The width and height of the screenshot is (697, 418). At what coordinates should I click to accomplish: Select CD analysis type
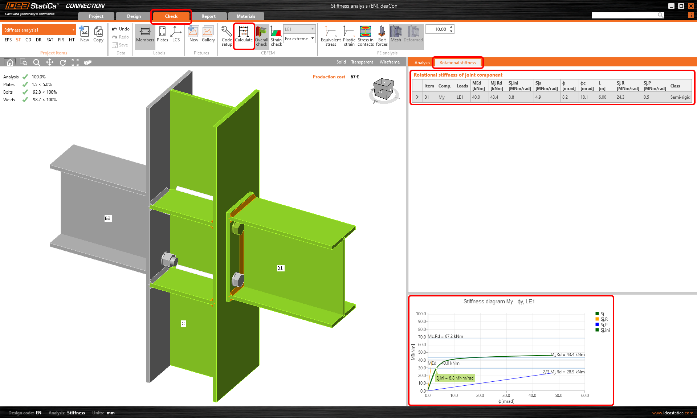pos(28,40)
